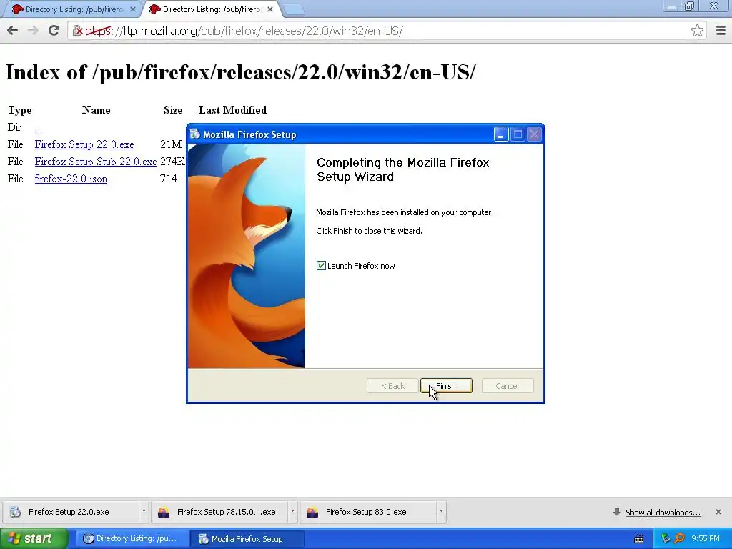Close the second Directory Listing tab
The width and height of the screenshot is (732, 549).
point(270,9)
